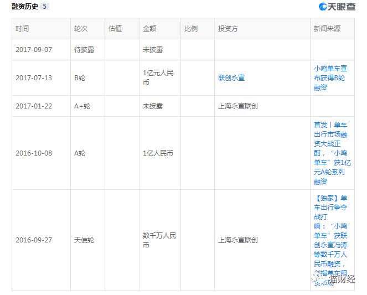Click the 时间 column header
Viewport: 367px width, 295px height.
coord(22,29)
